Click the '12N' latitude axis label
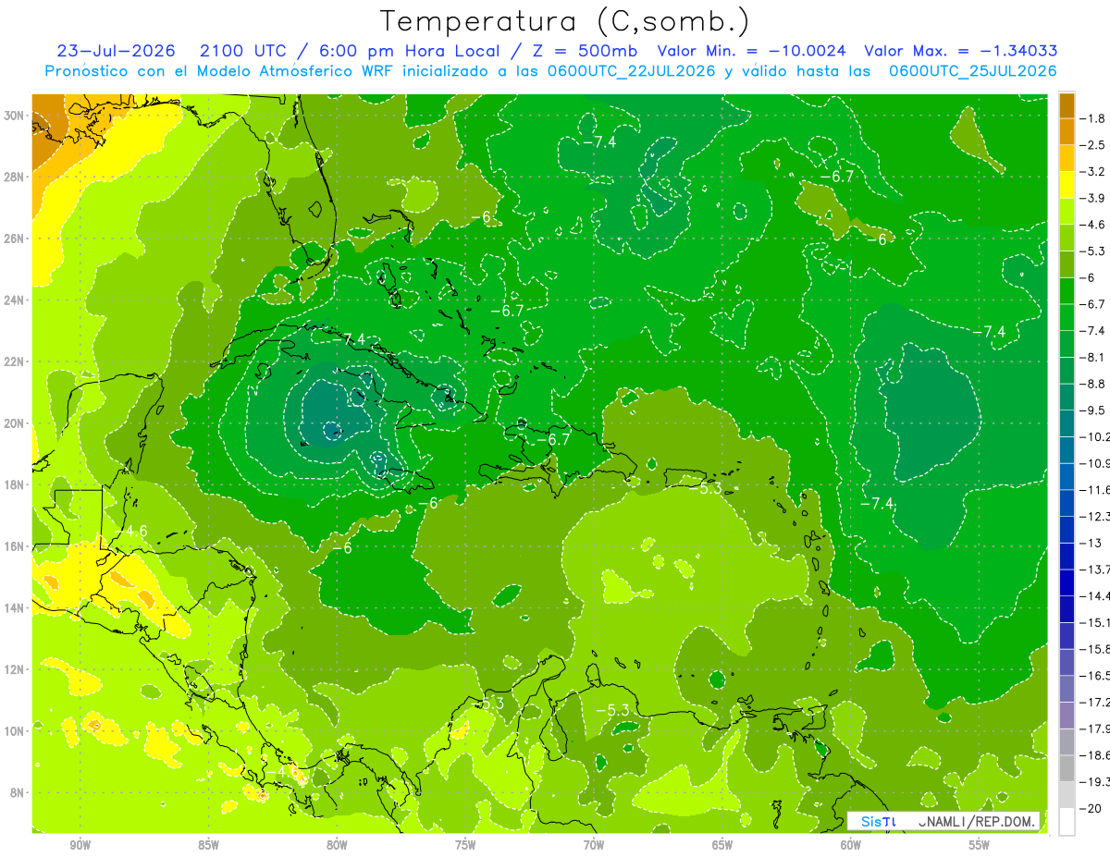Viewport: 1110px width, 857px height. click(14, 669)
